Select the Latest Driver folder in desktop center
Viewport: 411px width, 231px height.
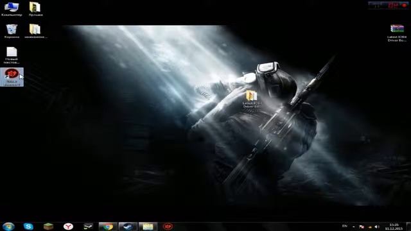(x=252, y=99)
